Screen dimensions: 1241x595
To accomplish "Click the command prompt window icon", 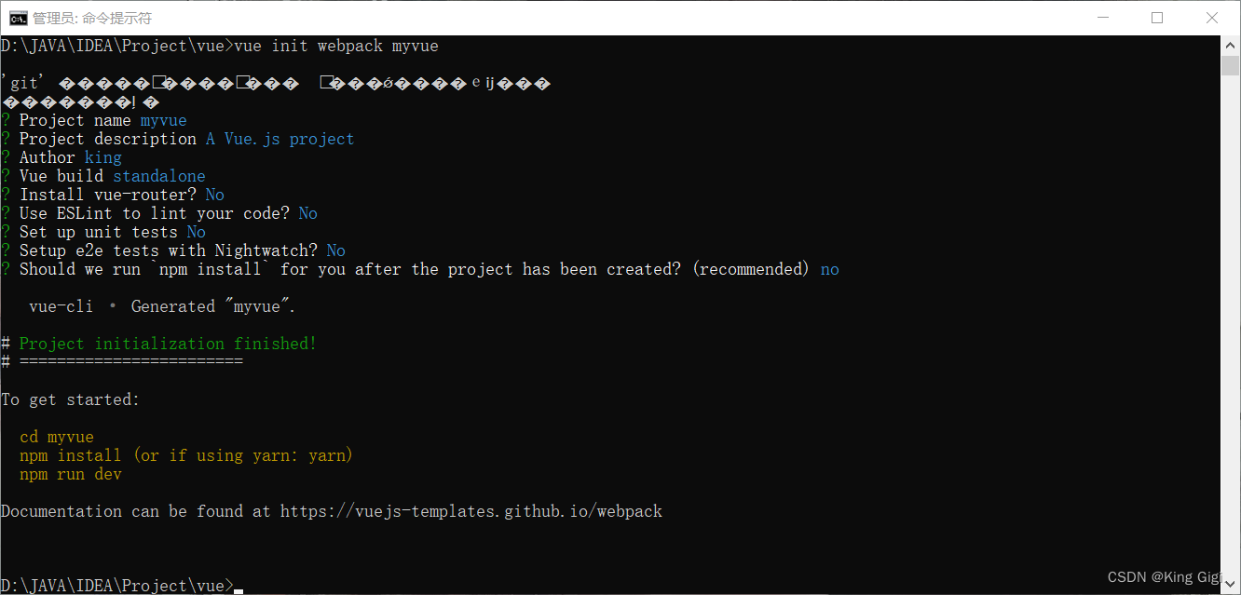I will tap(18, 18).
